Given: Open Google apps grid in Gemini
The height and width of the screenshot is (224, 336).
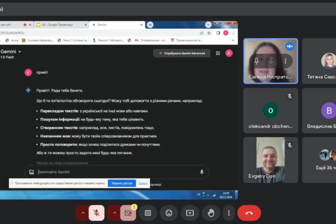Looking at the screenshot, I should pos(218,53).
